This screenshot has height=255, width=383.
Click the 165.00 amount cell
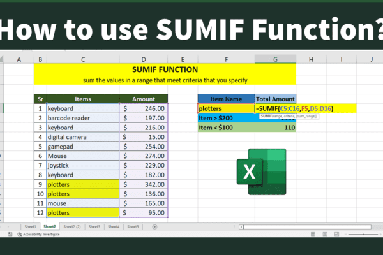tap(144, 203)
